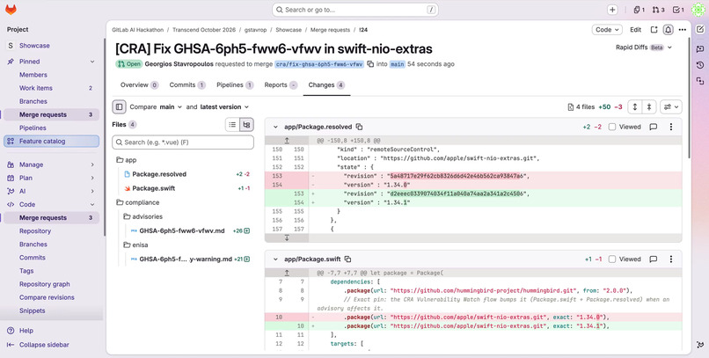Click the GitLab fox logo

pyautogui.click(x=11, y=10)
